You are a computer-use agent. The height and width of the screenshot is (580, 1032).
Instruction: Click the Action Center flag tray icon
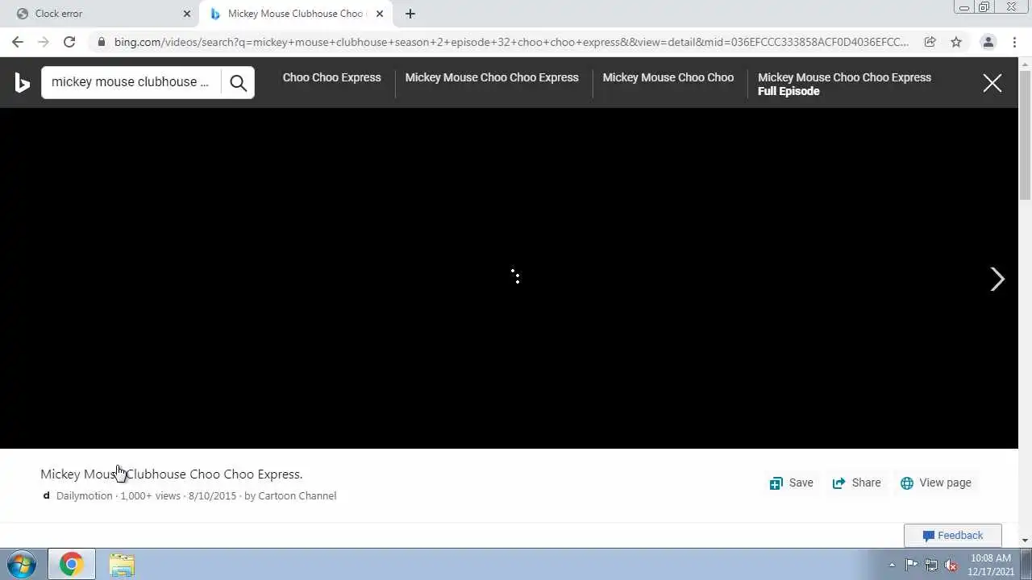pos(911,565)
